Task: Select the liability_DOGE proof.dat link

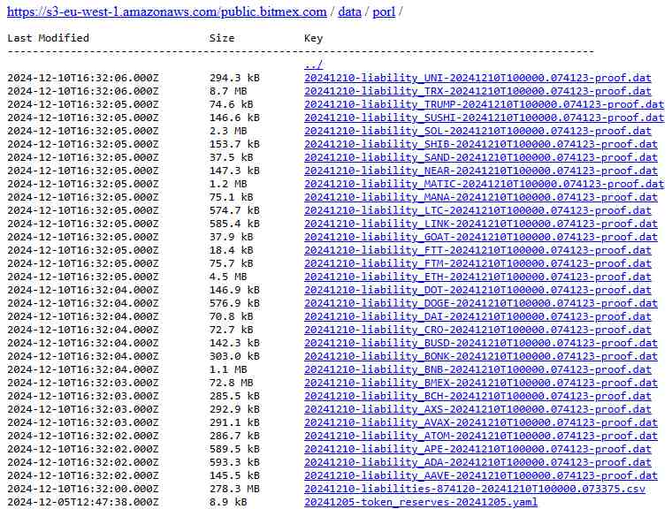Action: coord(481,304)
